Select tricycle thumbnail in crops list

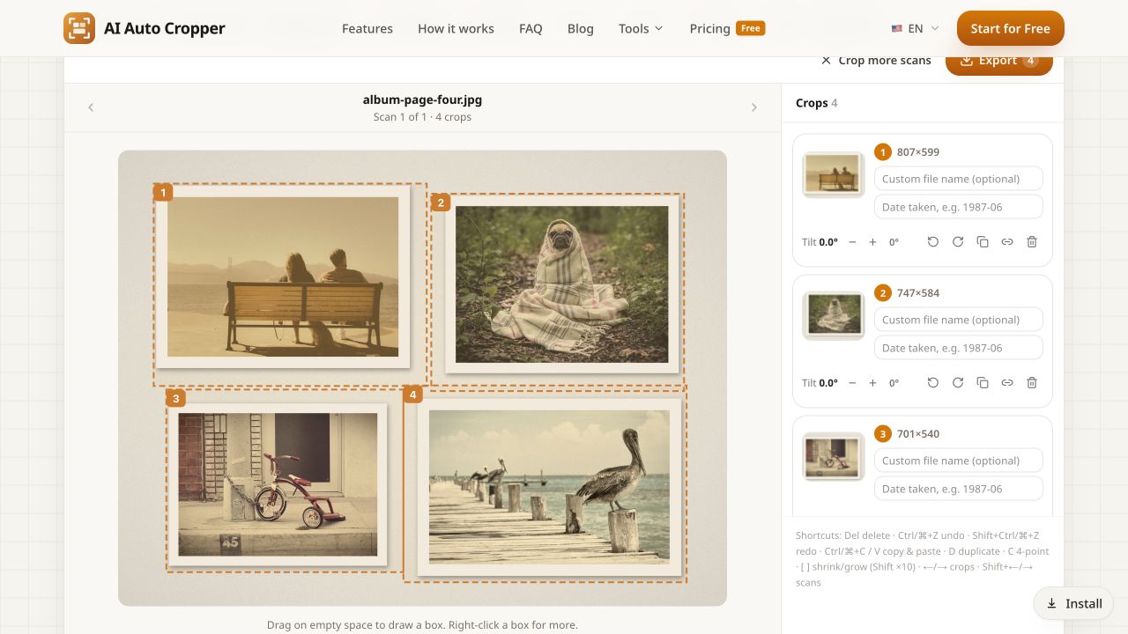(834, 456)
